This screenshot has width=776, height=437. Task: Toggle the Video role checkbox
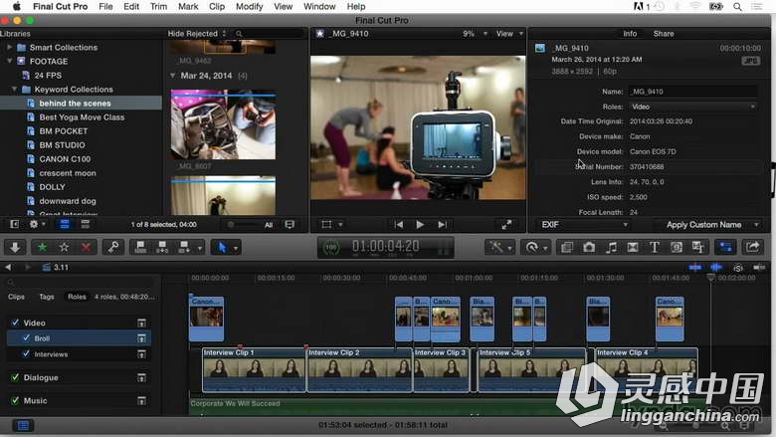coord(15,323)
